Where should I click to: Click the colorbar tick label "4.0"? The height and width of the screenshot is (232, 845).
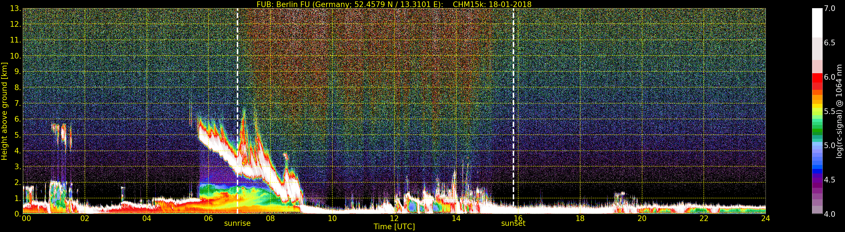(x=829, y=214)
